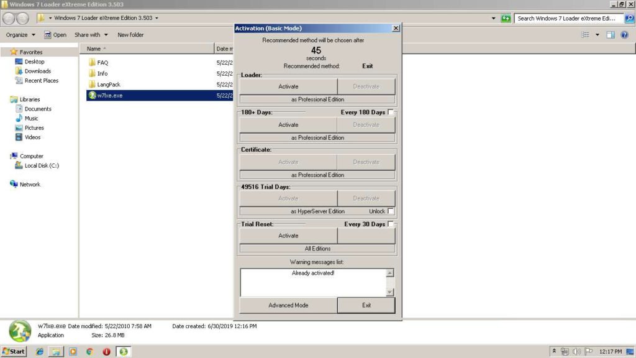Click the Start menu button
636x358 pixels.
coord(14,351)
